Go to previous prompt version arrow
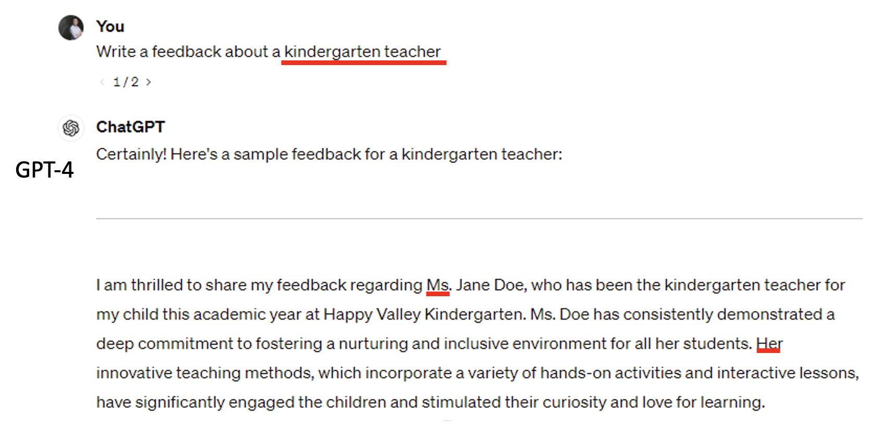880x429 pixels. click(102, 82)
